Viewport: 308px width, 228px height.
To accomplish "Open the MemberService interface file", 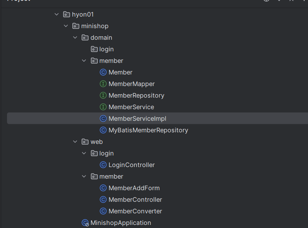I will click(x=131, y=107).
